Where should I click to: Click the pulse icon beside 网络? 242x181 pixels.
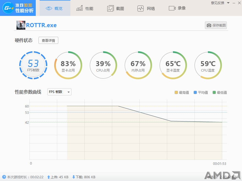[141, 9]
